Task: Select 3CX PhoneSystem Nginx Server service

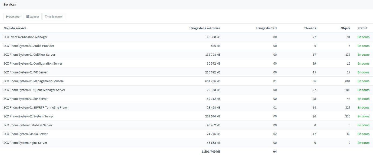Action: (x=25, y=143)
